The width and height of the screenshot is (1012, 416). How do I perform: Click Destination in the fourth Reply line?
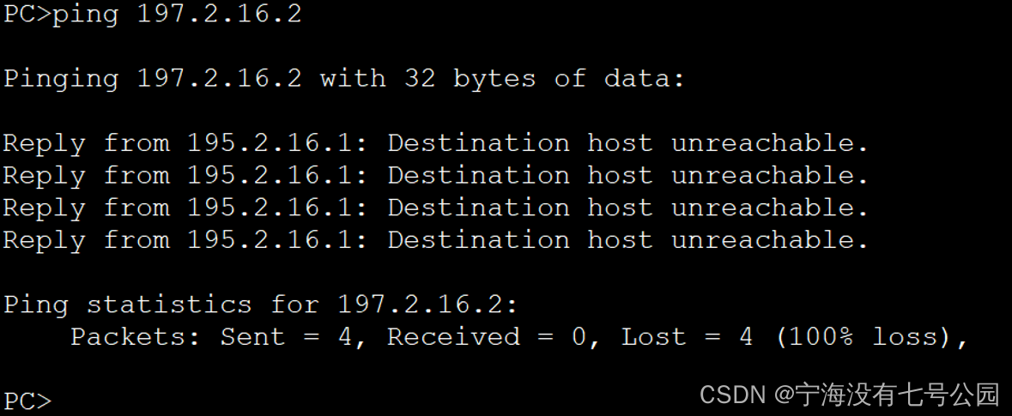tap(478, 240)
